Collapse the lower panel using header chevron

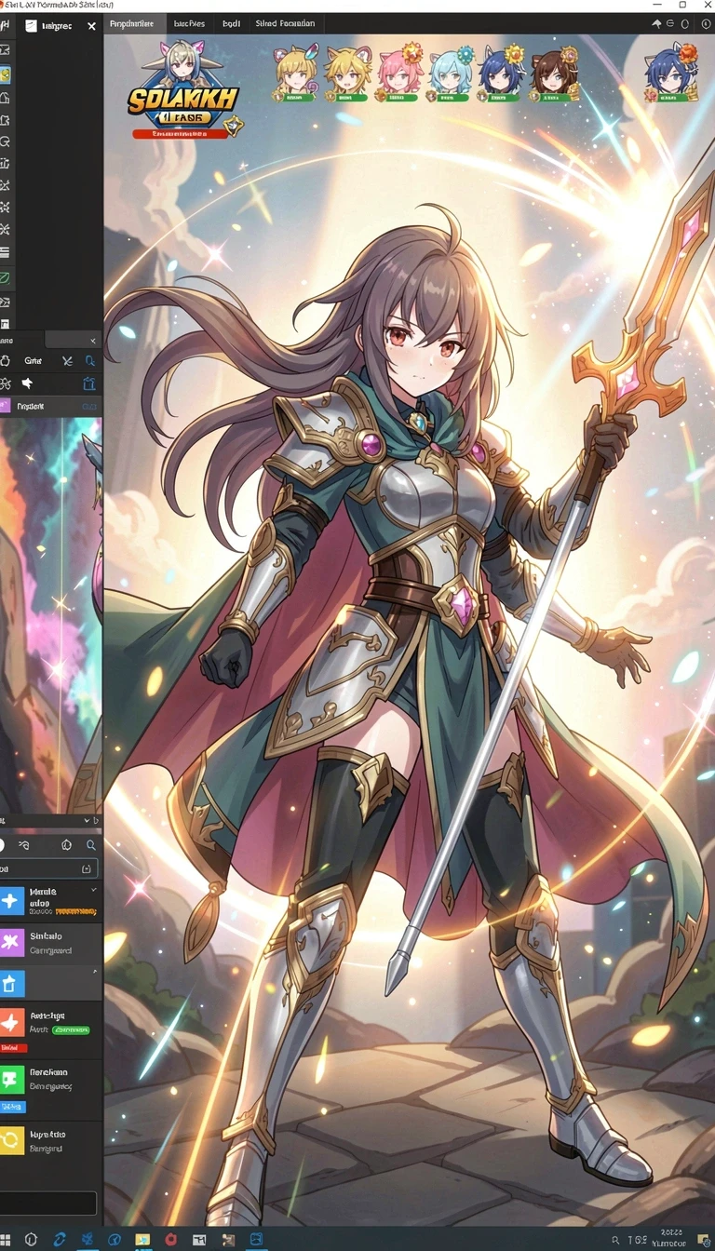pos(87,820)
